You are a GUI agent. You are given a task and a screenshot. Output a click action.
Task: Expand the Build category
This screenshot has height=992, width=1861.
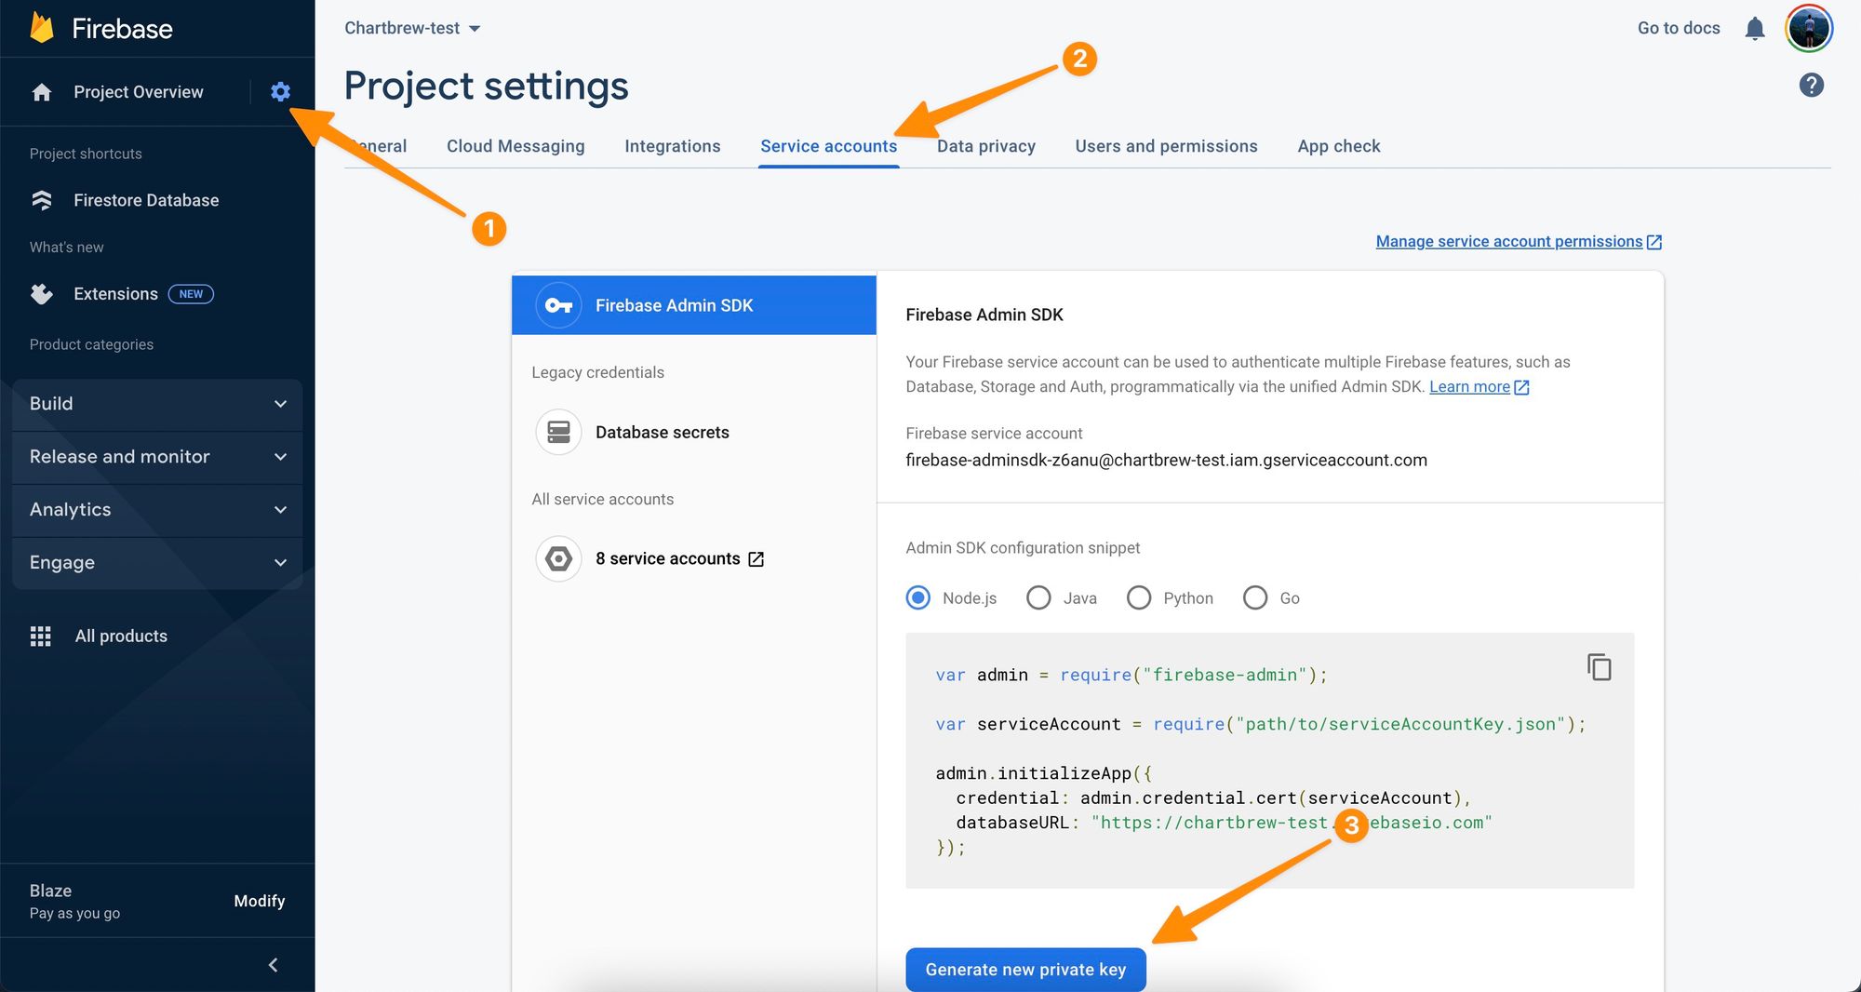point(157,404)
